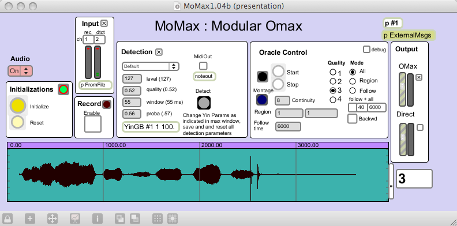Collapse the Detection panel with its x toggle
This screenshot has height=226, width=457.
159,52
